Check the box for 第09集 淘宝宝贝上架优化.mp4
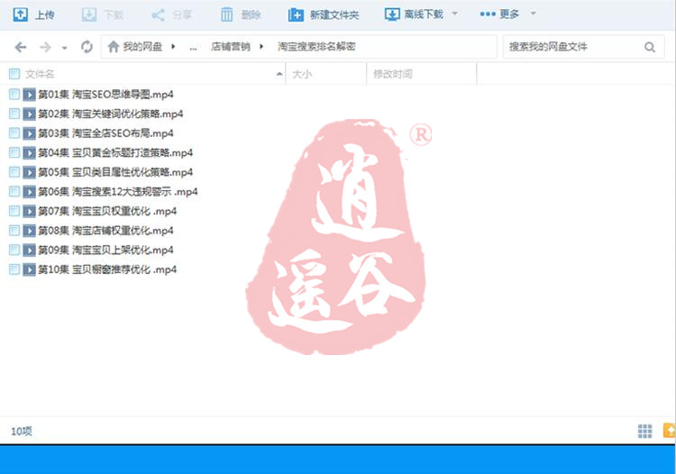Screen dimensions: 676x474 (x=14, y=250)
